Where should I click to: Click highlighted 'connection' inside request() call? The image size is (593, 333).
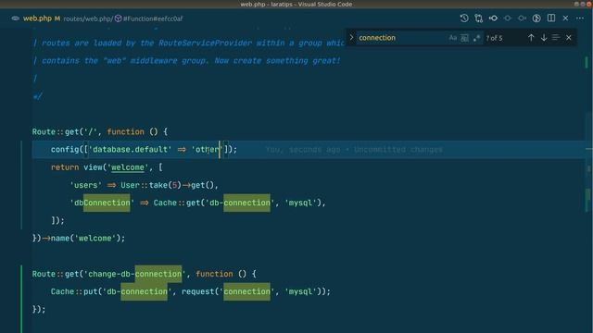tap(247, 291)
